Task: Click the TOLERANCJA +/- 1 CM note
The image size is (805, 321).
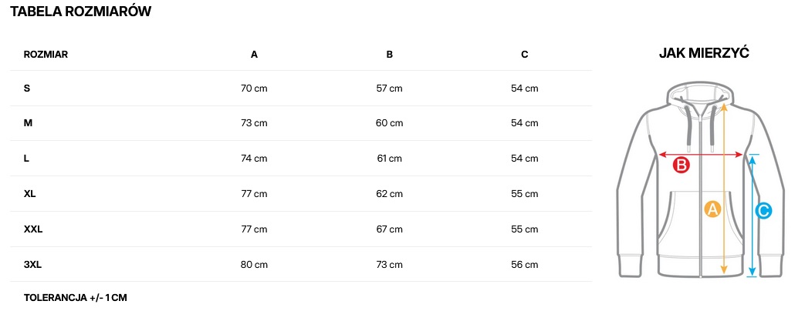Action: coord(76,298)
